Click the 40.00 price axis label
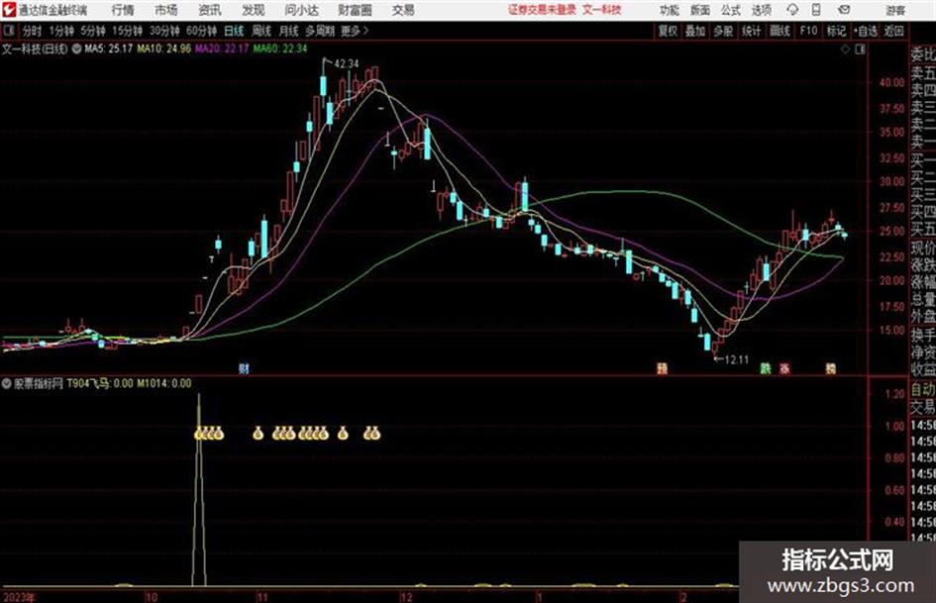 click(891, 82)
